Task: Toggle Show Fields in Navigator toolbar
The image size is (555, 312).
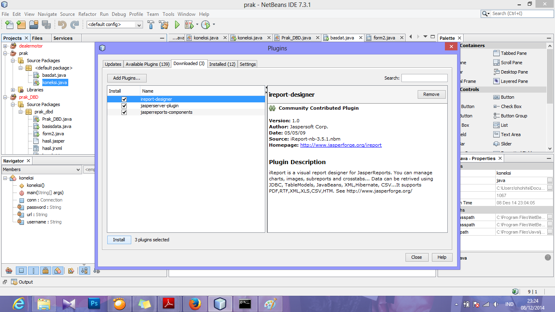Action: click(x=22, y=271)
